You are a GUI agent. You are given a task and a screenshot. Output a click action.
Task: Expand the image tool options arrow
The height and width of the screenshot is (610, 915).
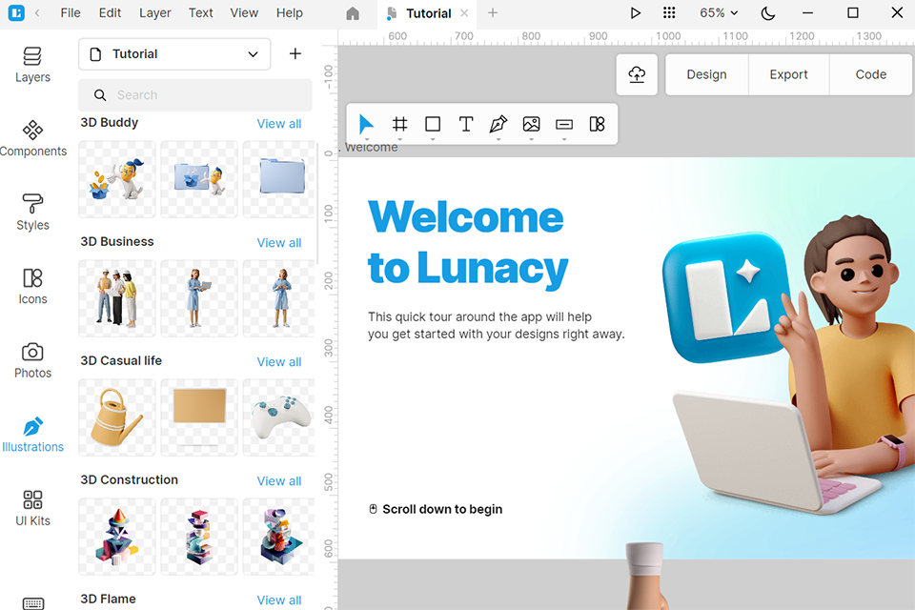pyautogui.click(x=531, y=139)
